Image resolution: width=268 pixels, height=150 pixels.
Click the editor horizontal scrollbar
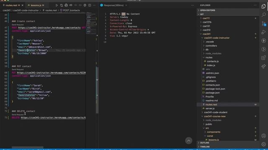click(x=28, y=147)
